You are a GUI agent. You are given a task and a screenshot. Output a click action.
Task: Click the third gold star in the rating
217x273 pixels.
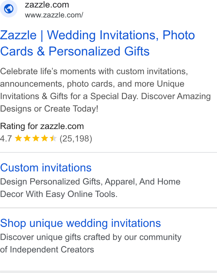coord(36,138)
